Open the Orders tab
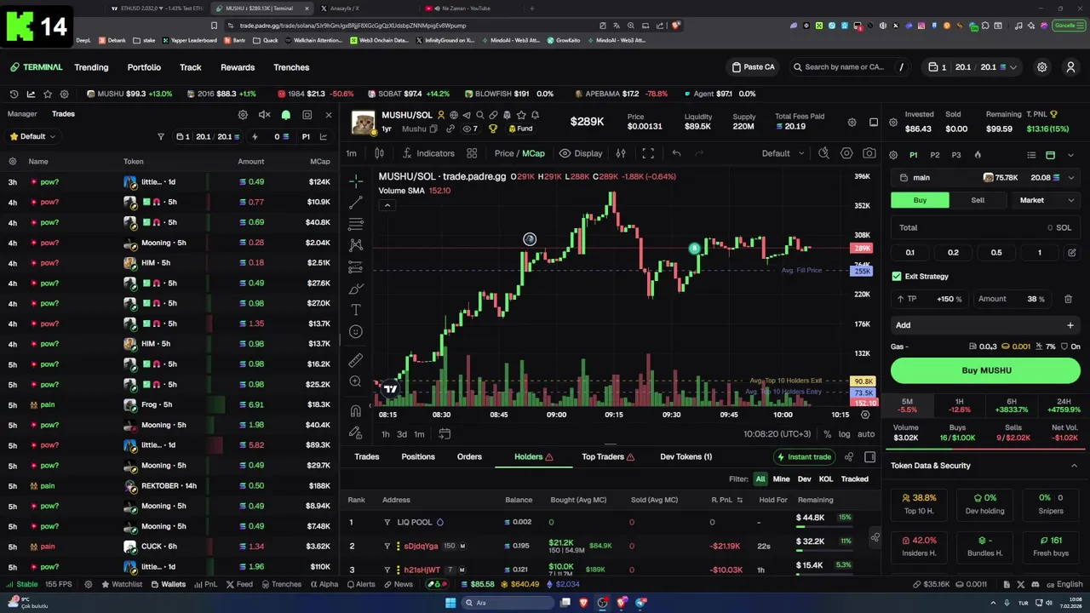Viewport: 1090px width, 613px height. (469, 457)
